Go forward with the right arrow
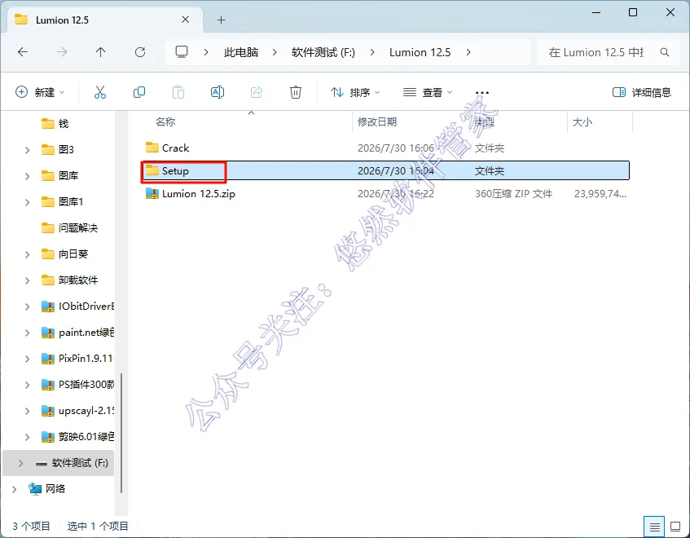This screenshot has height=538, width=690. pos(62,52)
